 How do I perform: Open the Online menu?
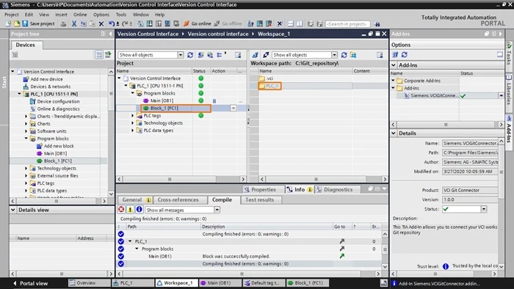point(80,15)
